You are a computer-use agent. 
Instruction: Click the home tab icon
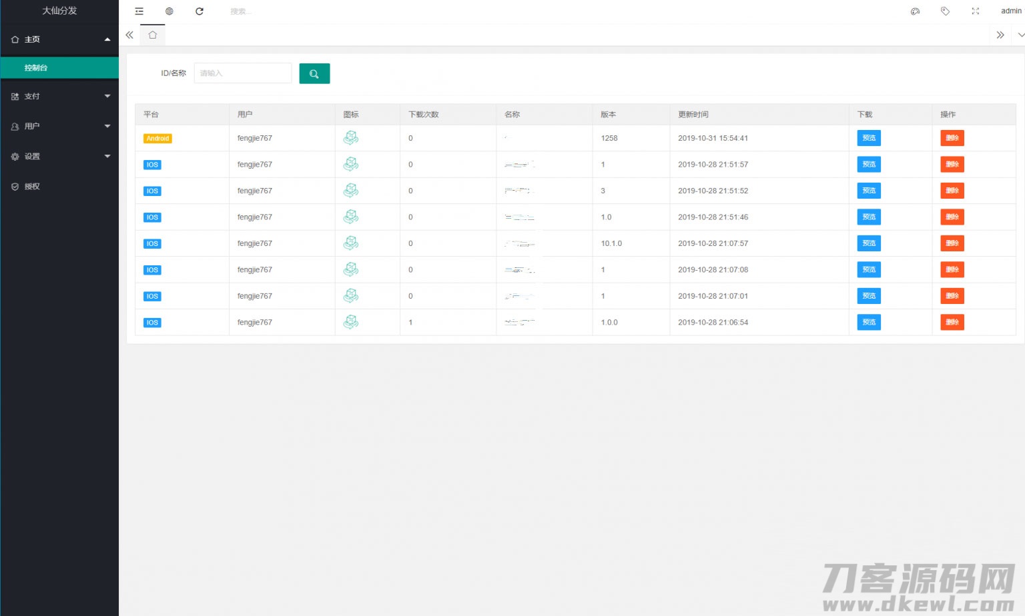pos(153,35)
